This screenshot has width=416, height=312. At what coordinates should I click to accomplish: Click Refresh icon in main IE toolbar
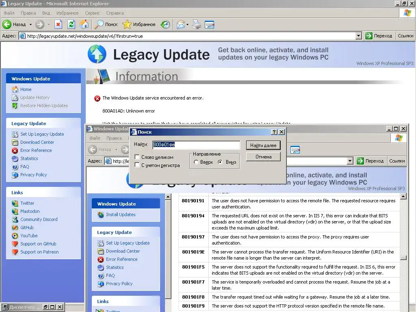(x=71, y=24)
